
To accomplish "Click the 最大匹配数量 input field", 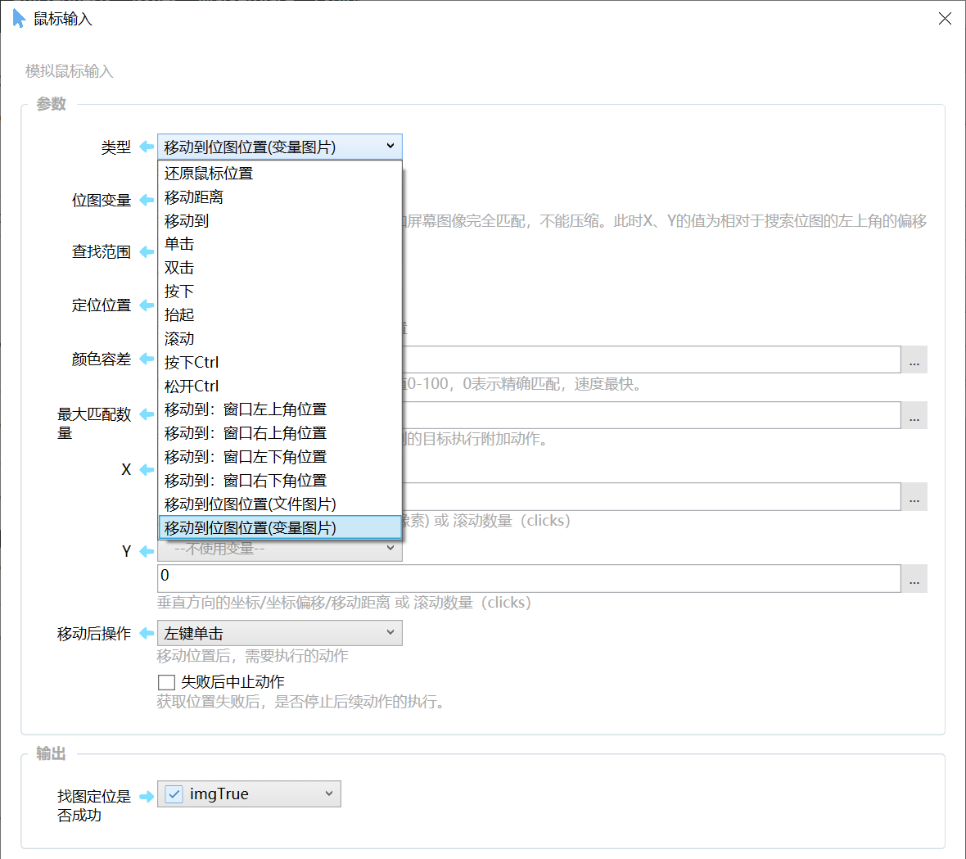I will click(652, 415).
